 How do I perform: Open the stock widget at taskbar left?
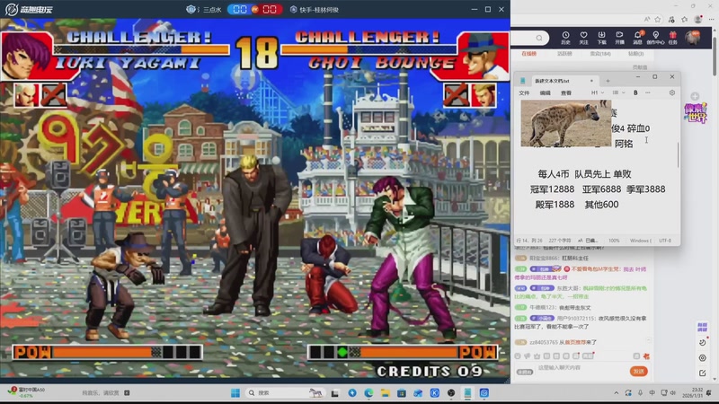pos(28,392)
